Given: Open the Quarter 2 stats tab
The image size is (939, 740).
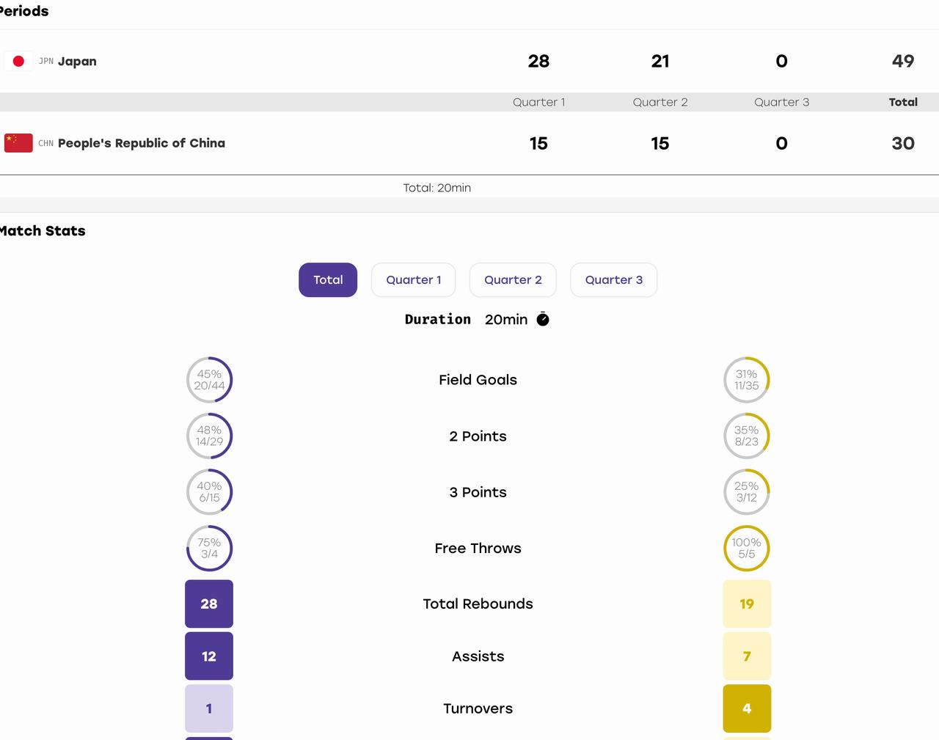Looking at the screenshot, I should [513, 280].
